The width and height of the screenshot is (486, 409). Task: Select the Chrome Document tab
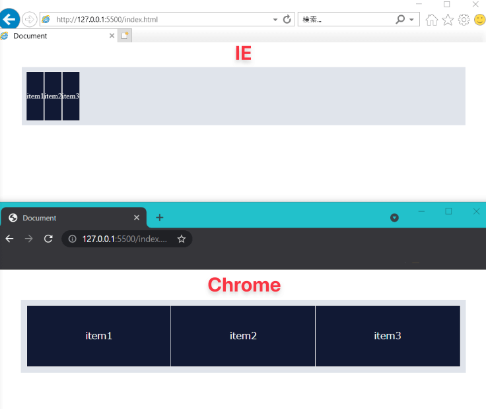point(74,218)
